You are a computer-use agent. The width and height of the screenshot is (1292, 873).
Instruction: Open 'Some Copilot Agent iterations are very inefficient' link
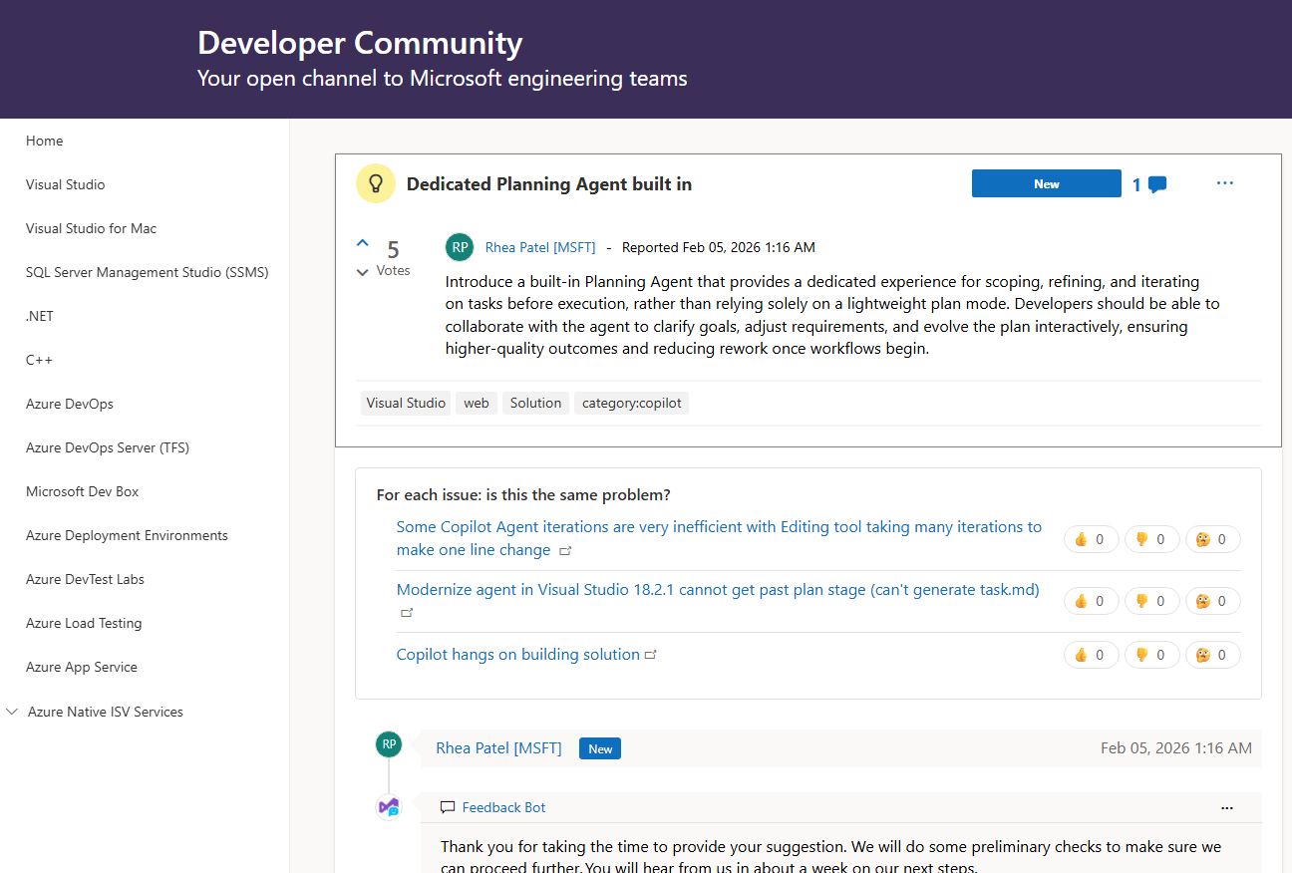[x=719, y=538]
